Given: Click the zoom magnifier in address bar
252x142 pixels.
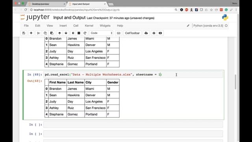Looking at the screenshot, I should (176, 10).
